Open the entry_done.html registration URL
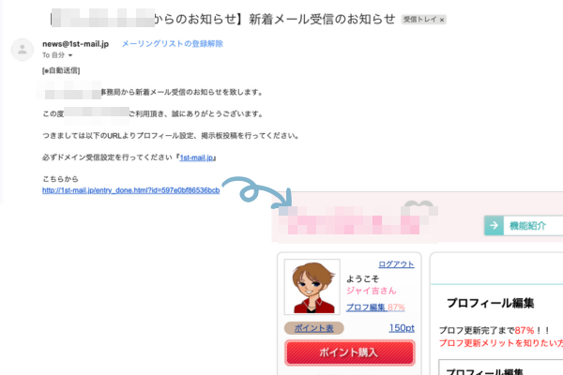This screenshot has width=563, height=375. point(130,190)
